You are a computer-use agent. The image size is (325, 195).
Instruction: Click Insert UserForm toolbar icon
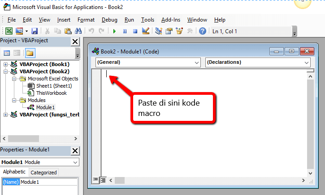[19, 31]
